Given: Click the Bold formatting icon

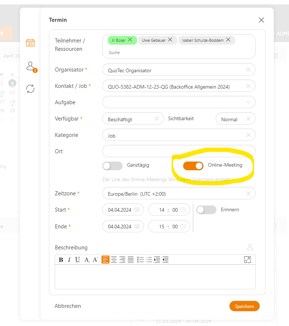Looking at the screenshot, I should click(61, 260).
